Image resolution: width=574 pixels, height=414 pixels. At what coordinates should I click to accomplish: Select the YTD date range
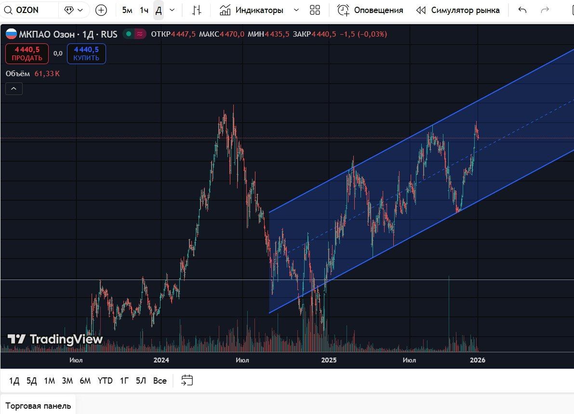[105, 381]
